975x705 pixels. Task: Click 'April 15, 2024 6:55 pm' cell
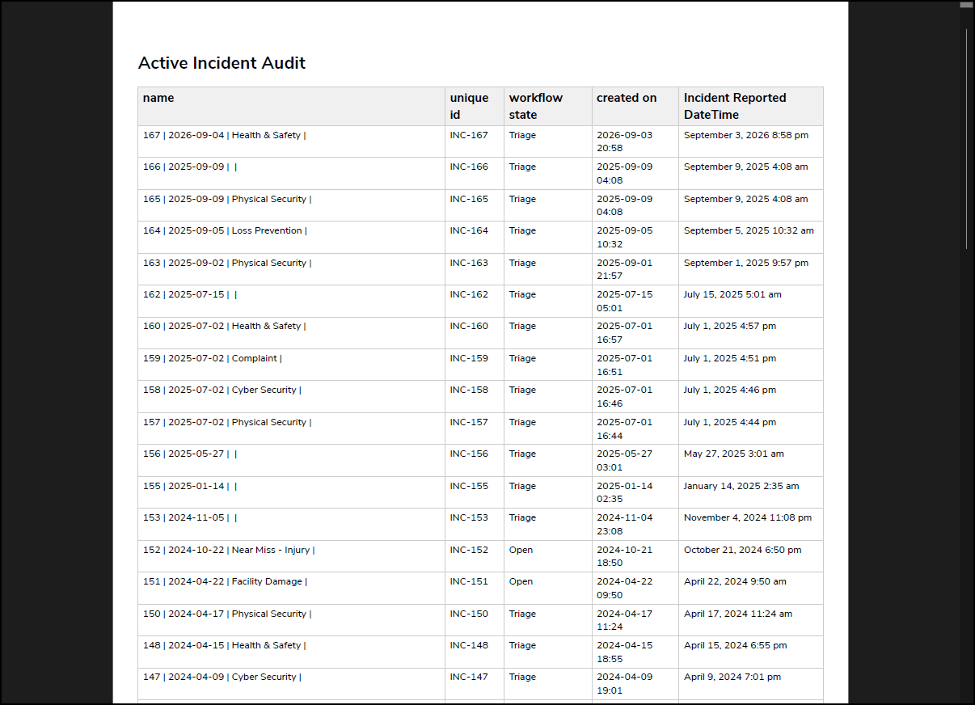click(x=751, y=652)
